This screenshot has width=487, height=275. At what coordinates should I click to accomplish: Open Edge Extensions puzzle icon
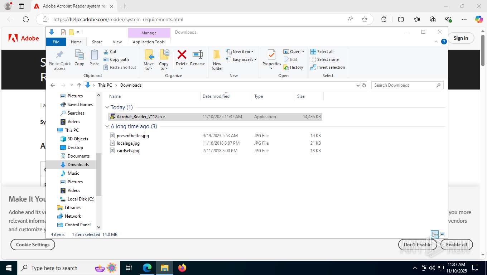point(384,19)
